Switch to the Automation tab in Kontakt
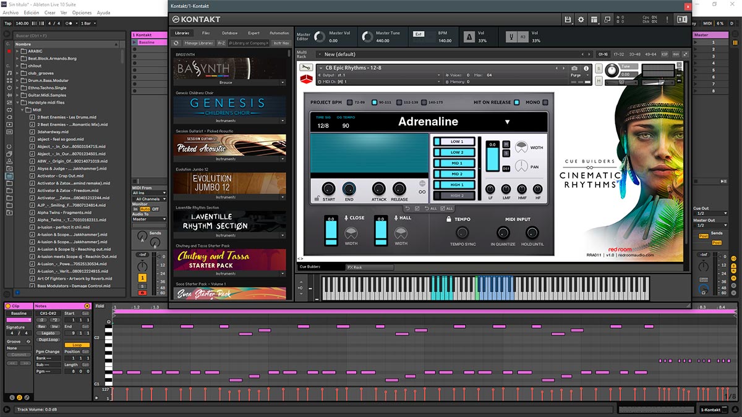The image size is (742, 417). pos(279,33)
